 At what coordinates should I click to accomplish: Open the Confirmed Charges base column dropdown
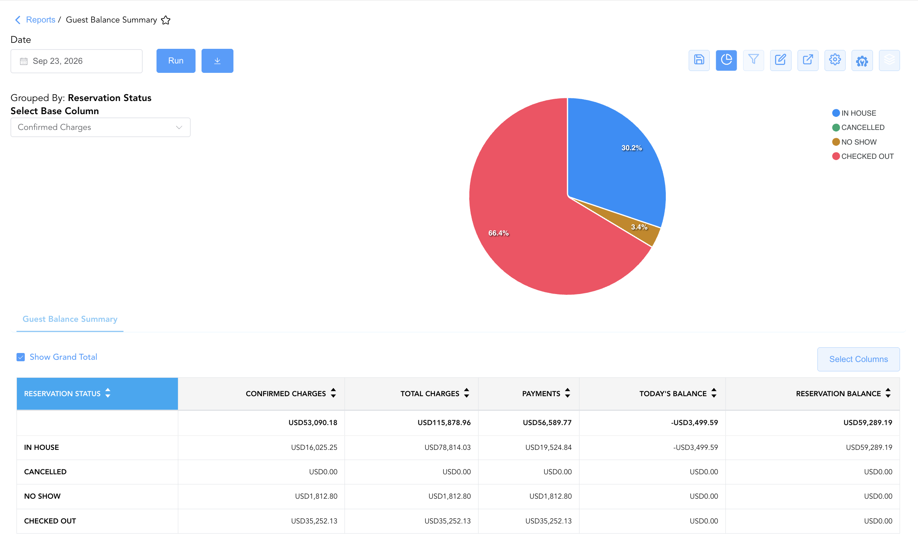pyautogui.click(x=100, y=127)
